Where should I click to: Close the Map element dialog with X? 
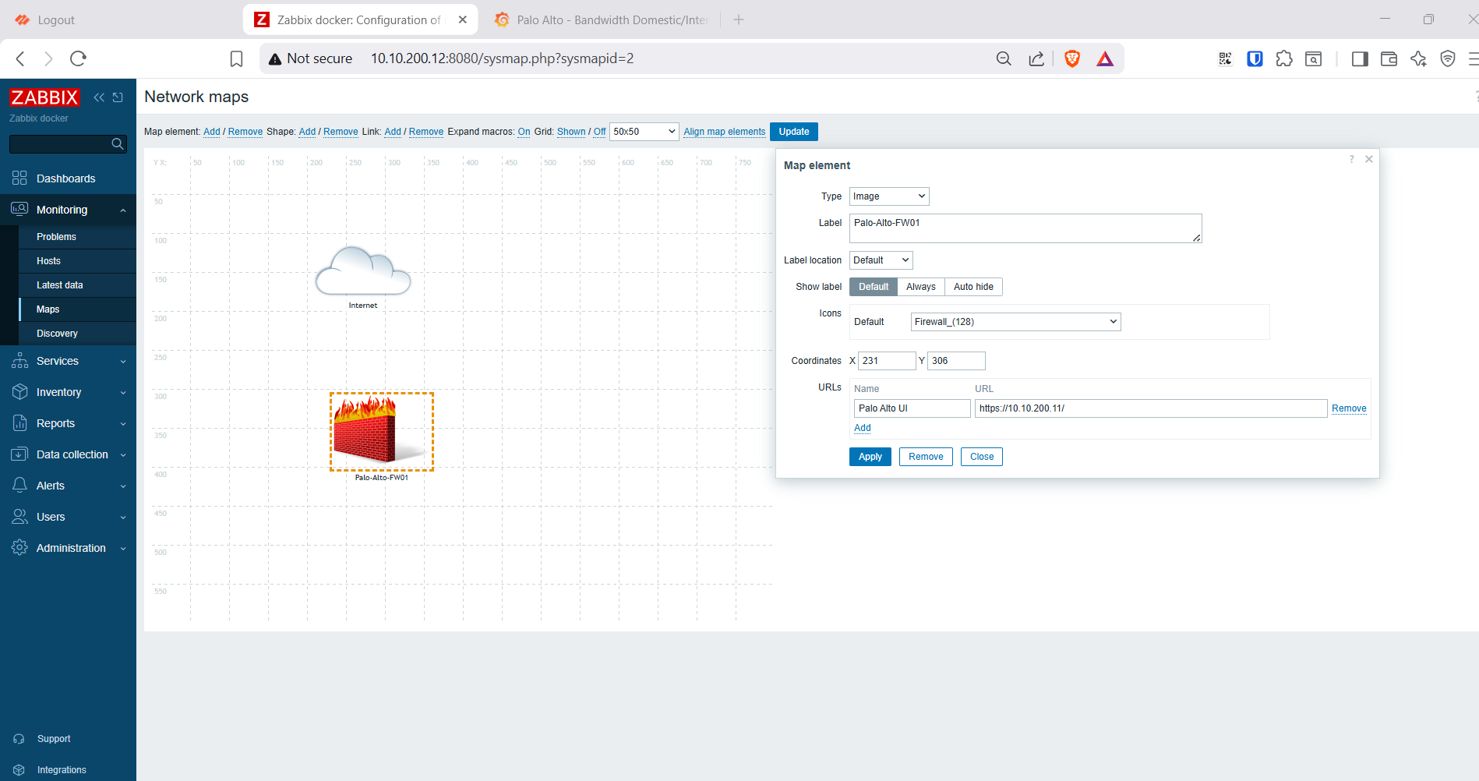(1369, 159)
